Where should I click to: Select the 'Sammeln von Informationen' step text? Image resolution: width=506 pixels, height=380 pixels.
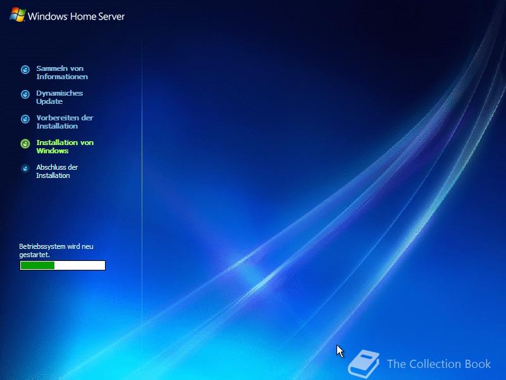[62, 73]
